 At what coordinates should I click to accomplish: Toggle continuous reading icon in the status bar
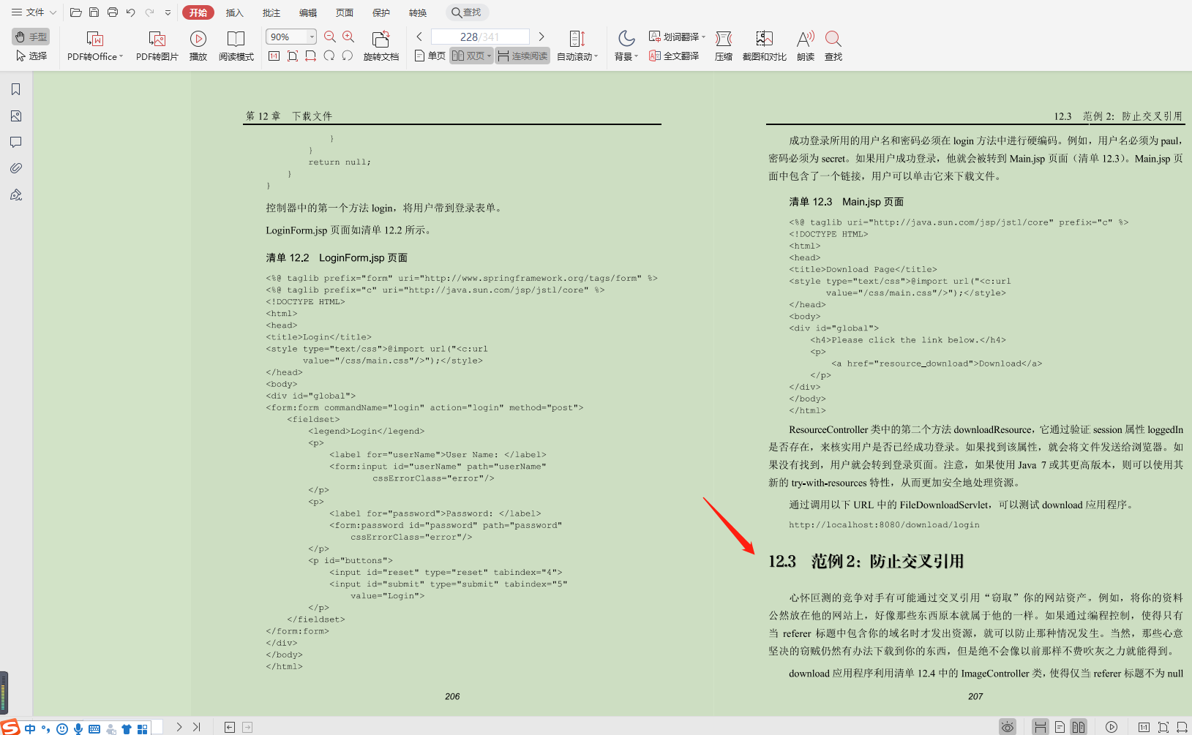click(1040, 727)
